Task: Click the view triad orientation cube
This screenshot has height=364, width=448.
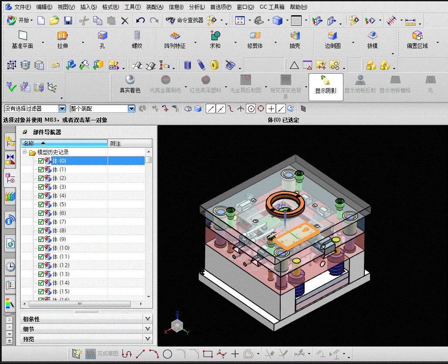Action: 177,325
